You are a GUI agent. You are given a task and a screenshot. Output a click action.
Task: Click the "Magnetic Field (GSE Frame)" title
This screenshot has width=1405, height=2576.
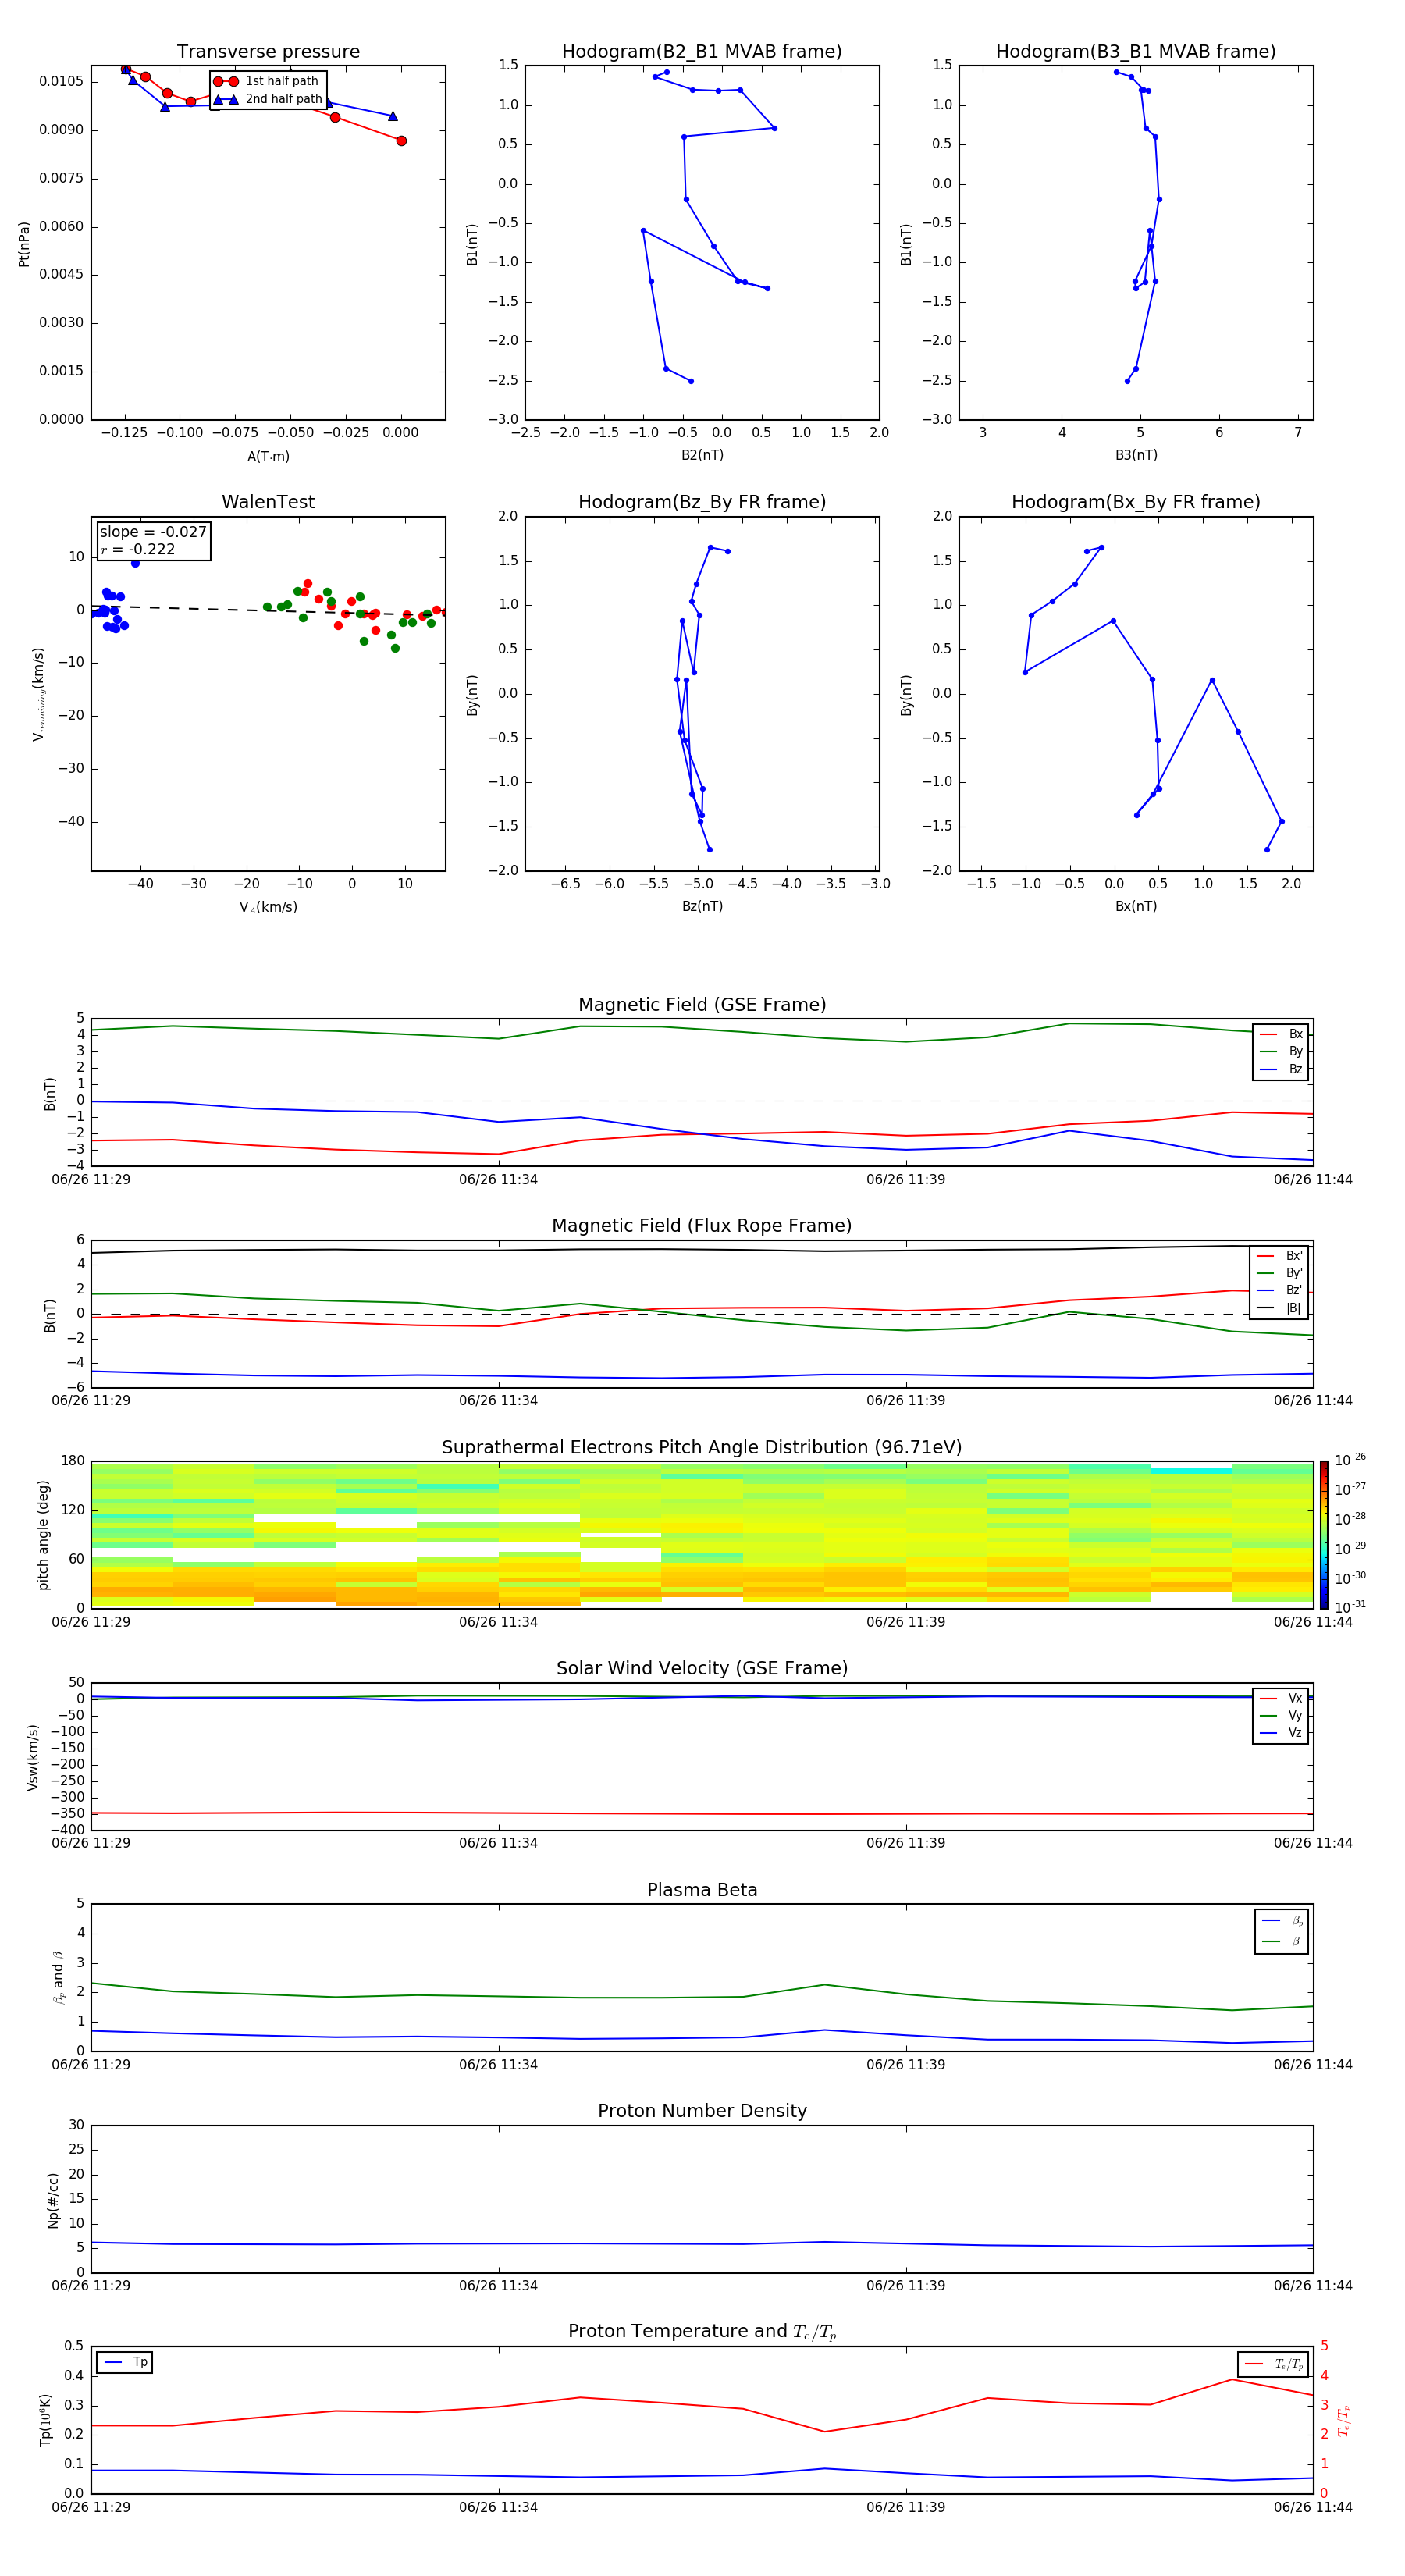[702, 1005]
